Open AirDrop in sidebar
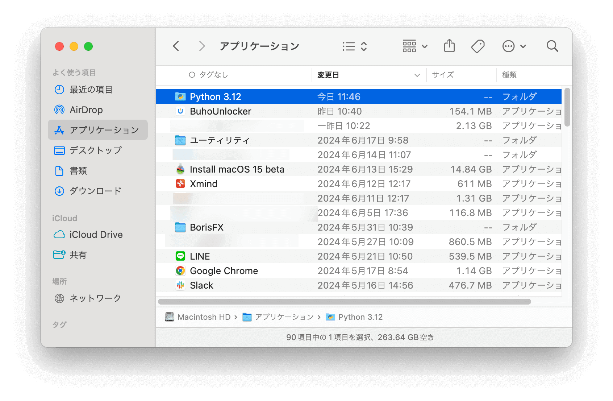 pos(98,110)
